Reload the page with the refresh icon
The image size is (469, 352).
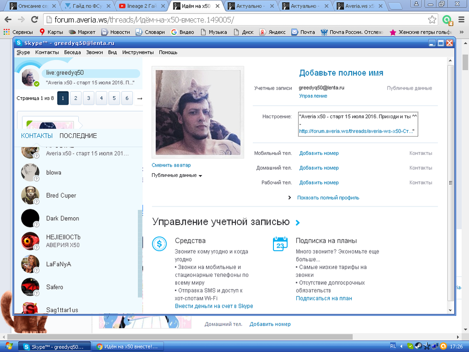click(x=34, y=20)
